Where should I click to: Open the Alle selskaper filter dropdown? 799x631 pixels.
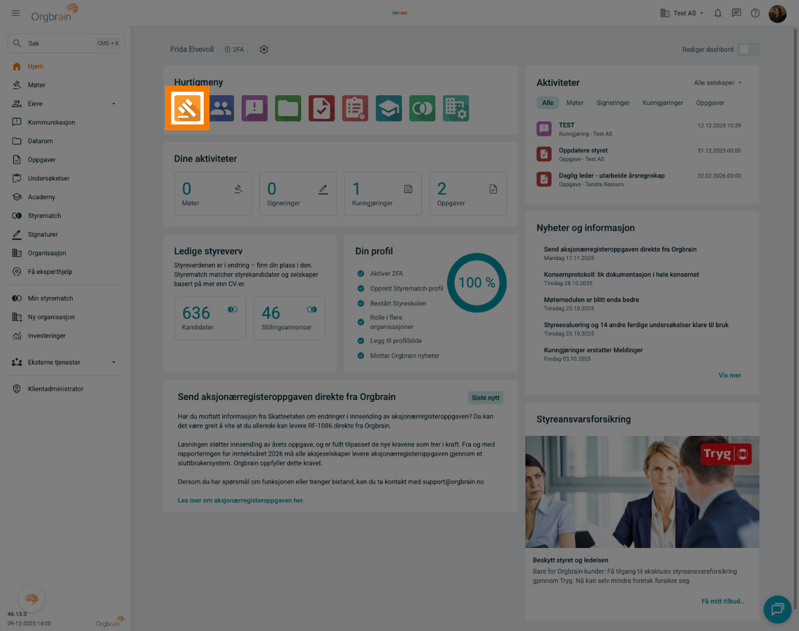tap(718, 83)
